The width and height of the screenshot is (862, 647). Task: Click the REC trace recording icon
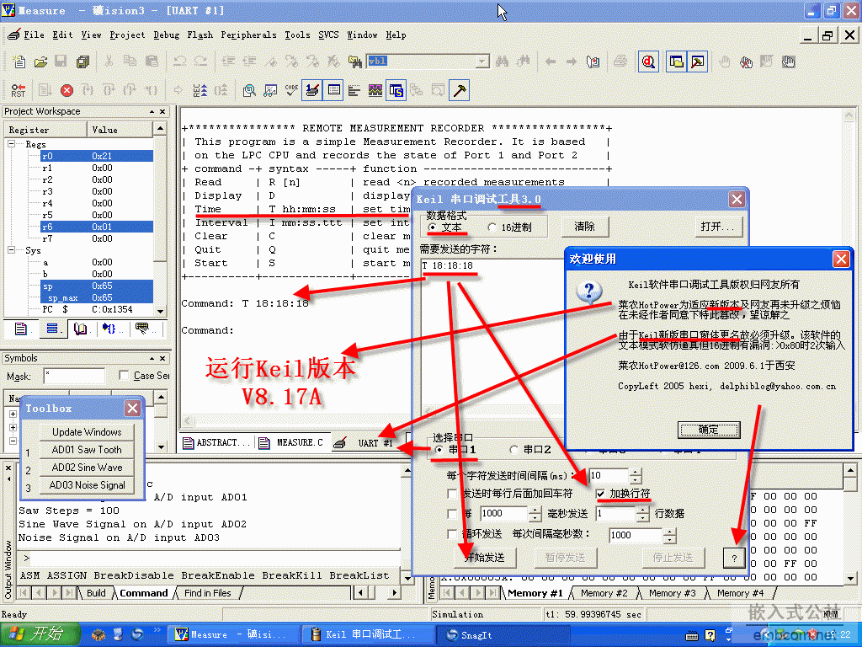(200, 90)
